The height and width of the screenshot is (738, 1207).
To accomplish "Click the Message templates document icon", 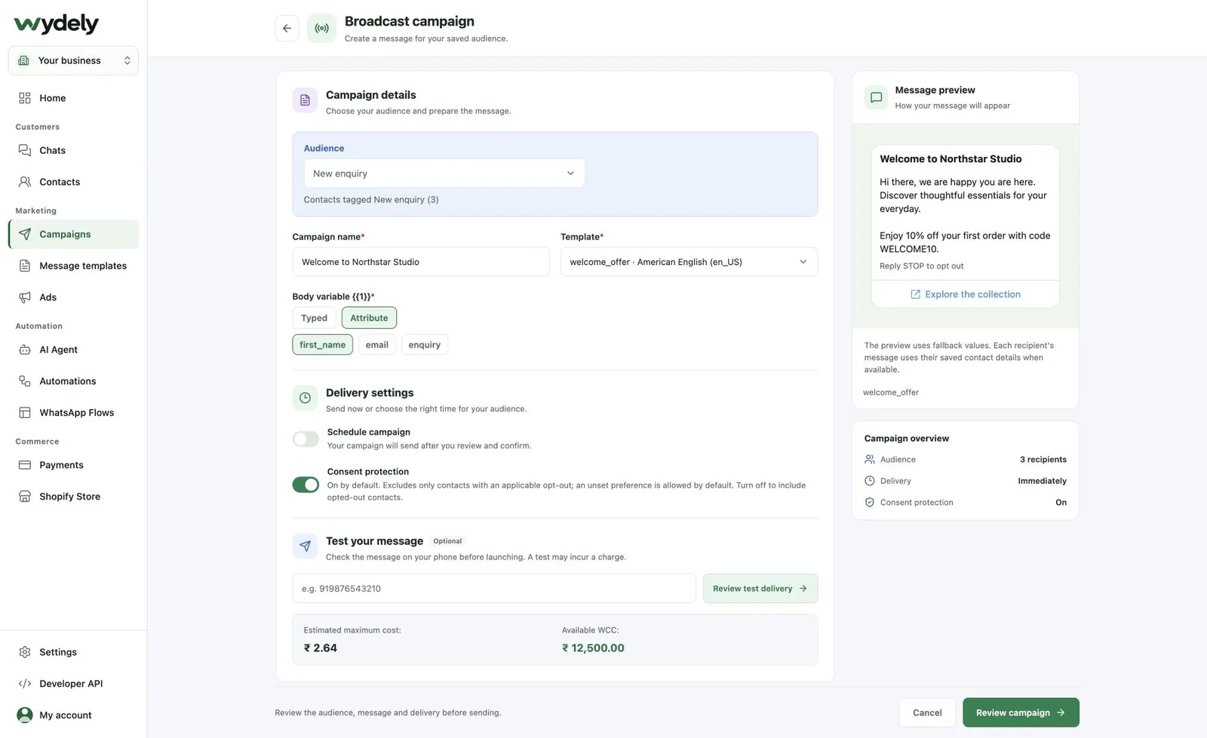I will tap(25, 266).
